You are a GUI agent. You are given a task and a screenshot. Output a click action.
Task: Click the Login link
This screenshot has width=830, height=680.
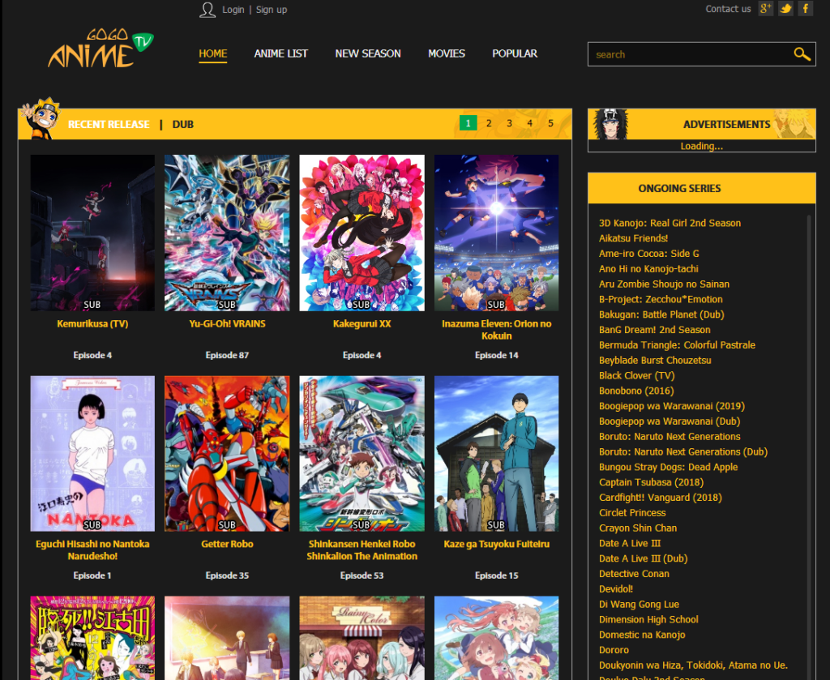[233, 10]
